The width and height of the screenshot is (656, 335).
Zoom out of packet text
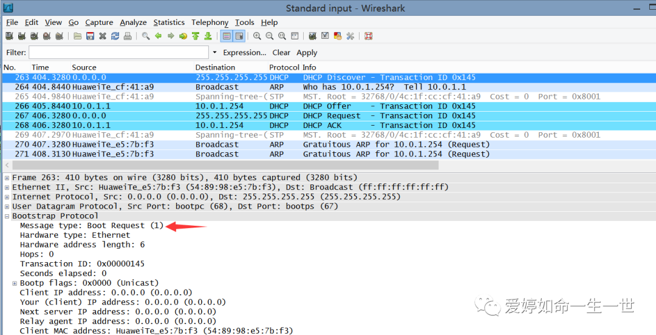[270, 36]
